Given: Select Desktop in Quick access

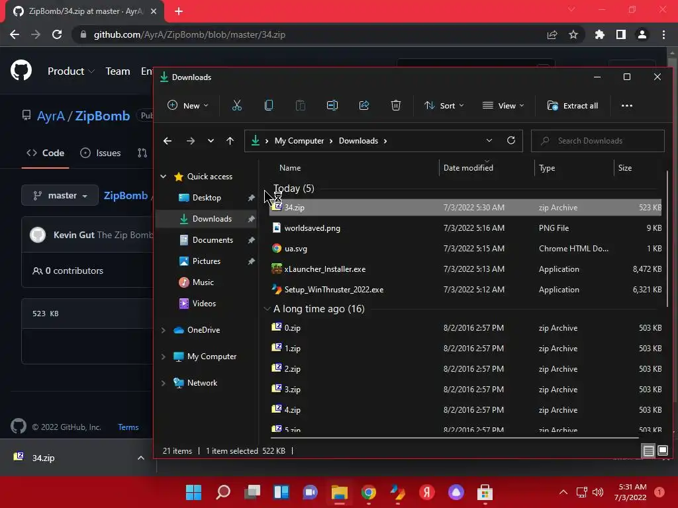Looking at the screenshot, I should pos(207,197).
